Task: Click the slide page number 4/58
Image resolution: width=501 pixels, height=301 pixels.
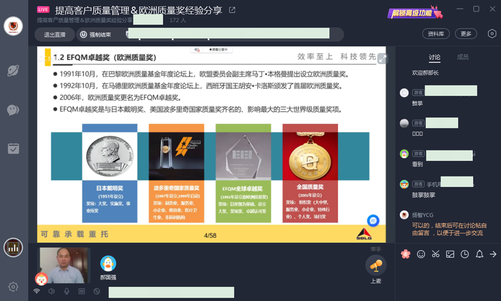Action: 210,235
